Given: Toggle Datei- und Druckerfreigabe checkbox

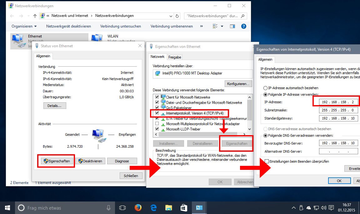Looking at the screenshot, I should [x=157, y=102].
